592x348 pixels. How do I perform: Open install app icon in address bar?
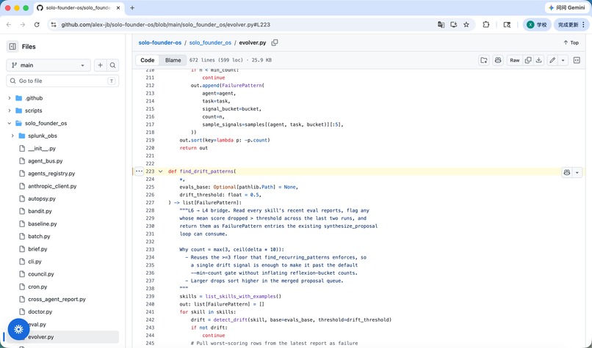(453, 24)
